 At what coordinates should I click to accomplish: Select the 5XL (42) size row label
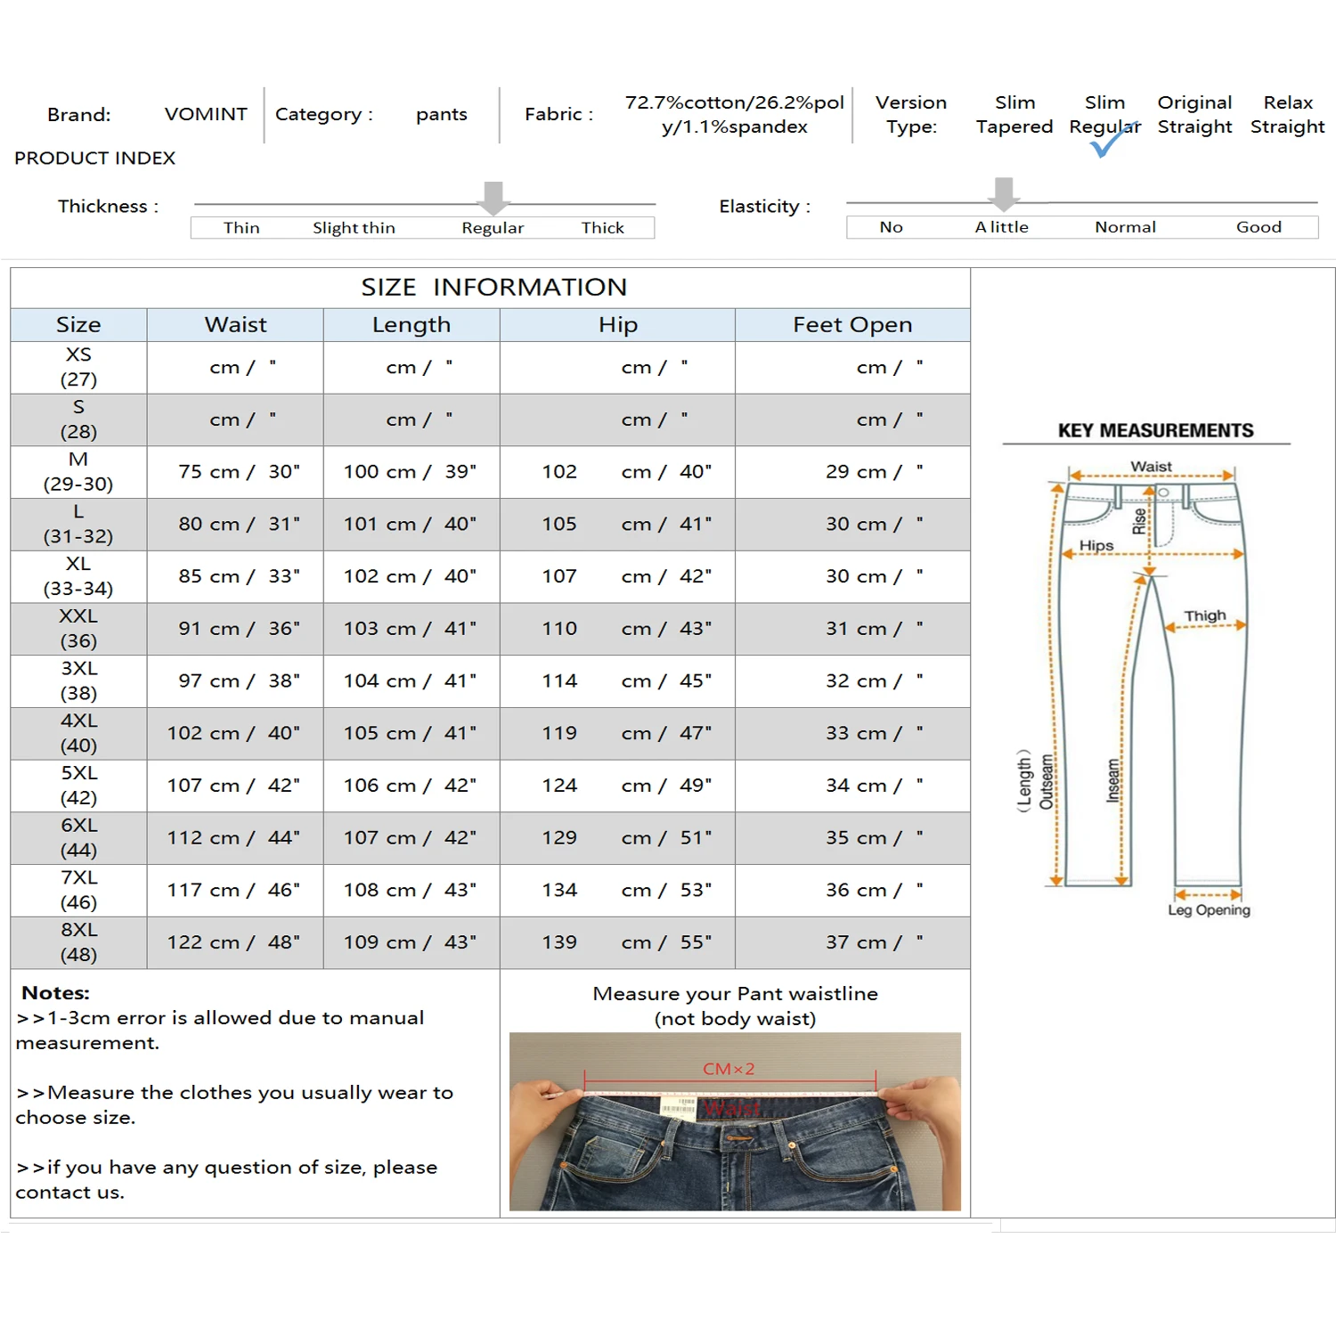pyautogui.click(x=78, y=786)
